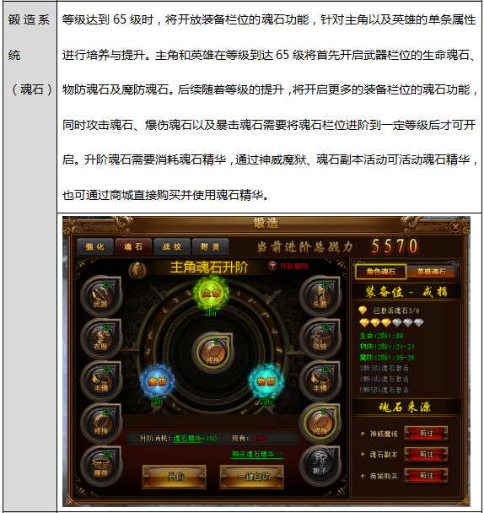This screenshot has height=513, width=484.
Task: Open the 升阶规则 upgrade rules help
Action: [288, 266]
